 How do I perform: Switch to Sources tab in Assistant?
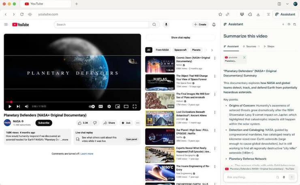pos(251,47)
